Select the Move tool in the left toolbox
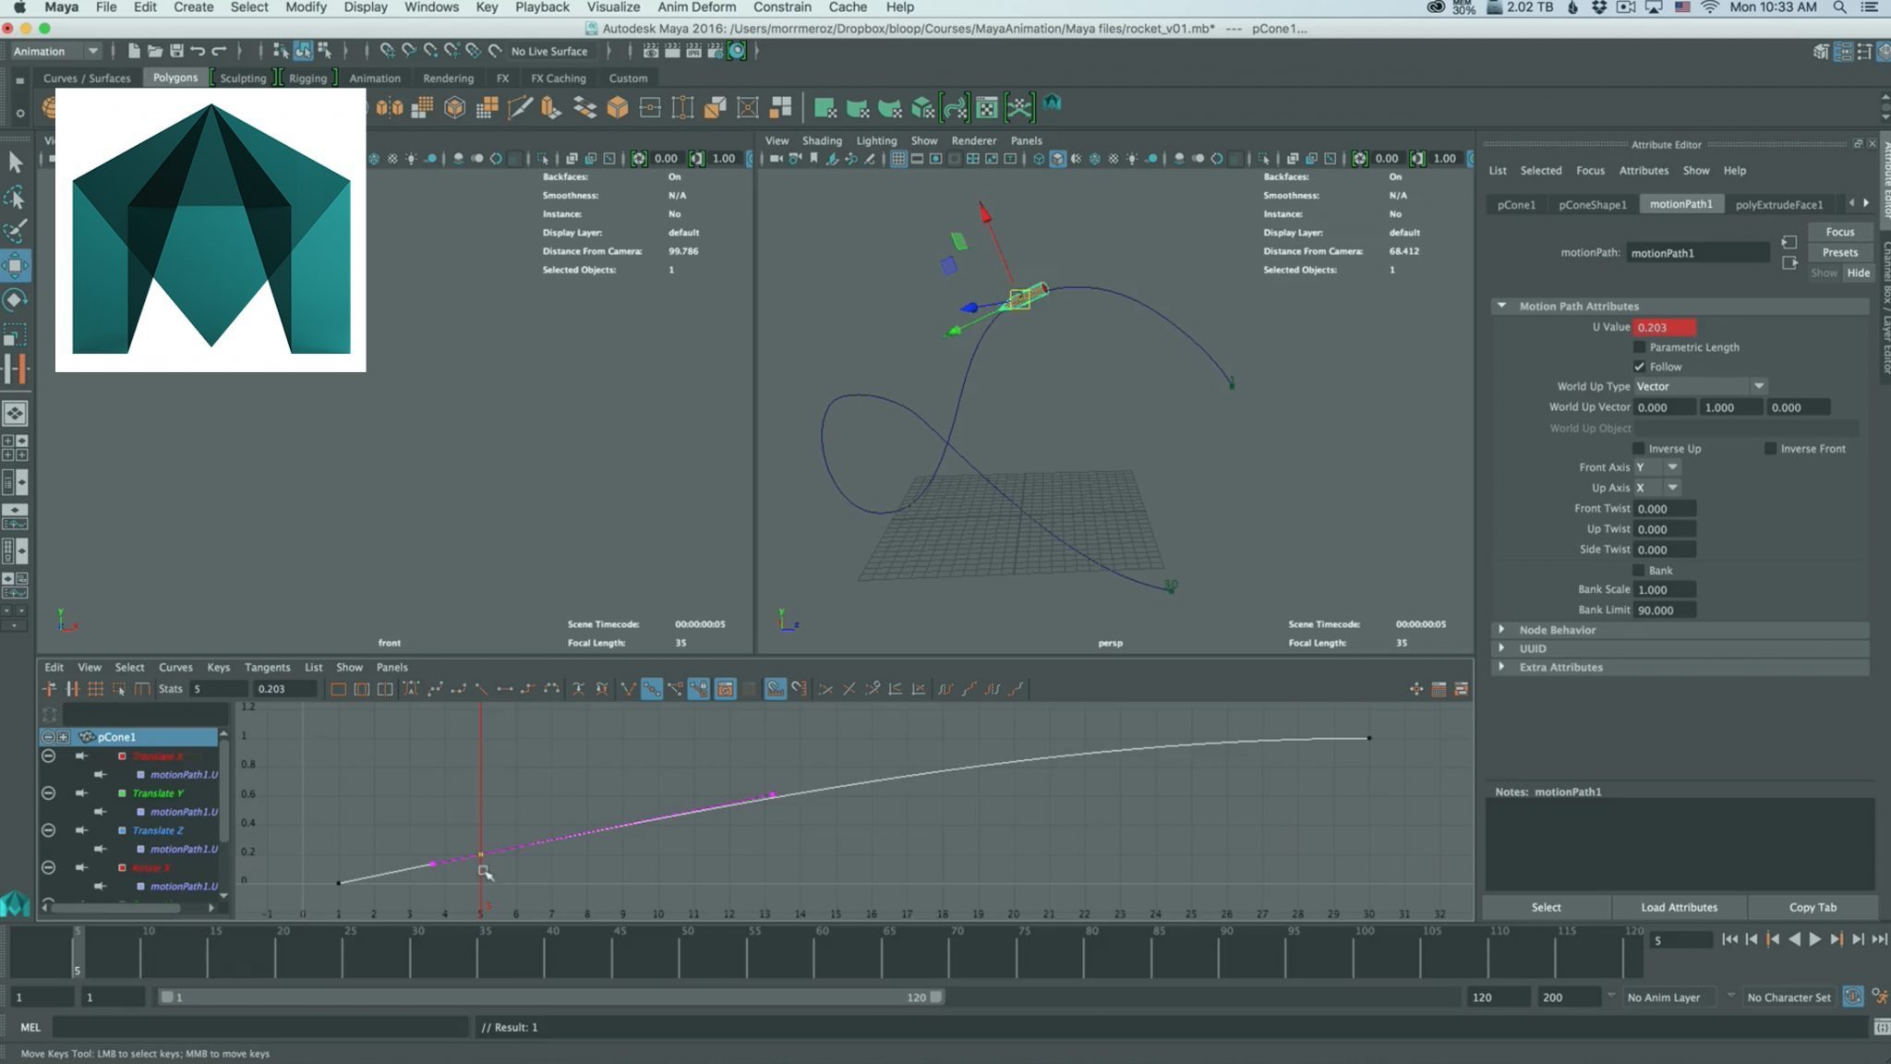 (15, 266)
